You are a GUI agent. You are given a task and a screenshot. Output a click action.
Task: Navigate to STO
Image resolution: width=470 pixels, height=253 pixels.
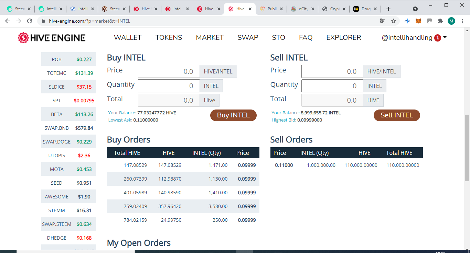coord(278,38)
